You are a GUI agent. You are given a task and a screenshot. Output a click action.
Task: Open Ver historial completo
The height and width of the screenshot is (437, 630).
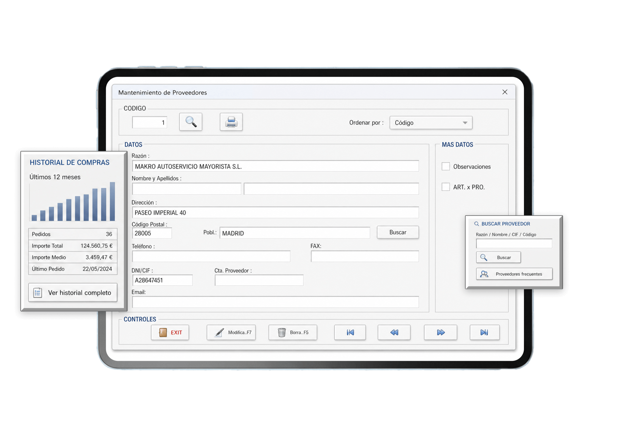[73, 293]
